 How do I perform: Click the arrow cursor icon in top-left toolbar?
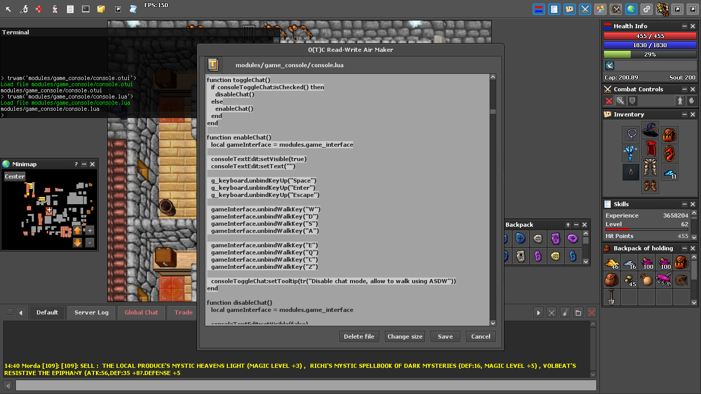point(8,9)
